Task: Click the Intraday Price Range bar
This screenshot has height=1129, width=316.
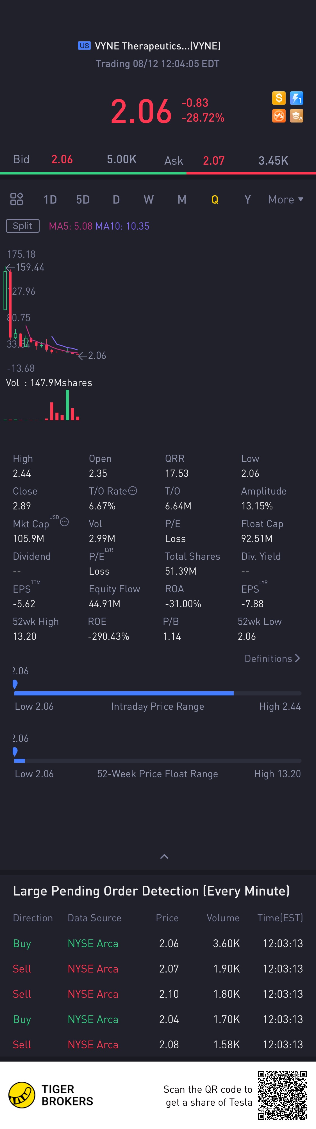Action: point(157,693)
